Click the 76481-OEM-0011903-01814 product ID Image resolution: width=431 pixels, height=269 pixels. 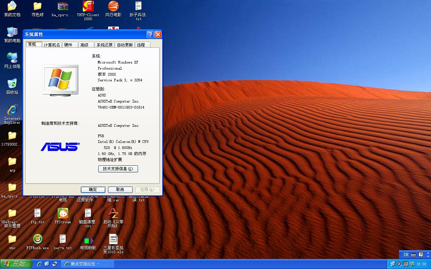click(x=121, y=108)
